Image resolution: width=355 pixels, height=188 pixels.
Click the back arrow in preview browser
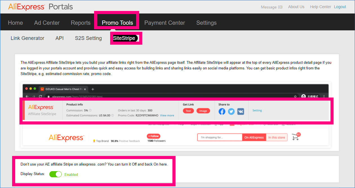tap(27, 96)
